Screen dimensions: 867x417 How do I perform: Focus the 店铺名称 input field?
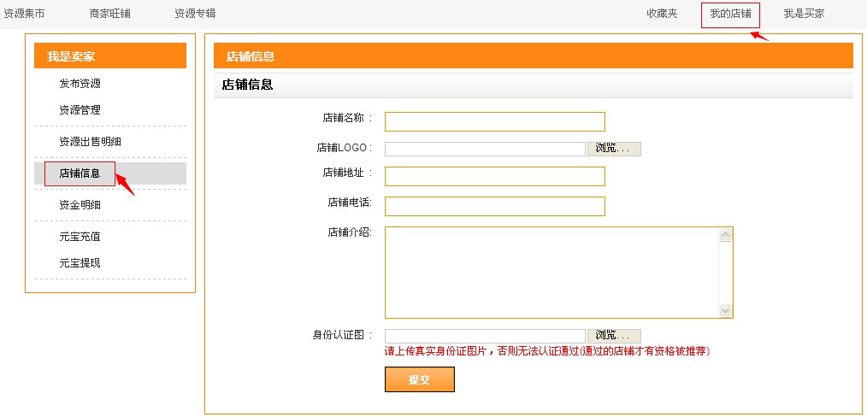(x=495, y=121)
